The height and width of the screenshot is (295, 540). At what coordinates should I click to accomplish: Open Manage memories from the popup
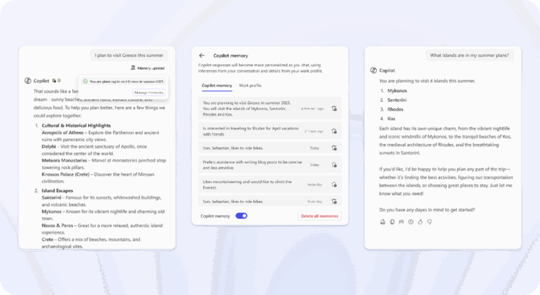(149, 93)
